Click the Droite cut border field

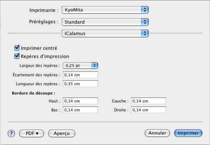(x=149, y=110)
